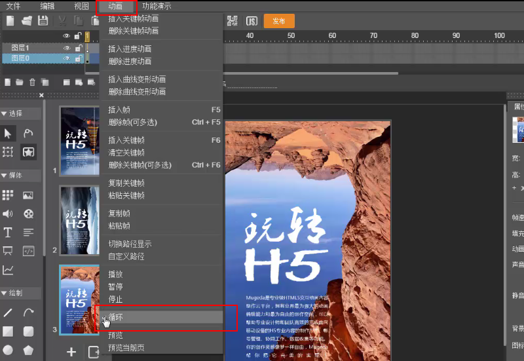The height and width of the screenshot is (361, 524).
Task: Open a file with the folder icon
Action: click(x=27, y=21)
